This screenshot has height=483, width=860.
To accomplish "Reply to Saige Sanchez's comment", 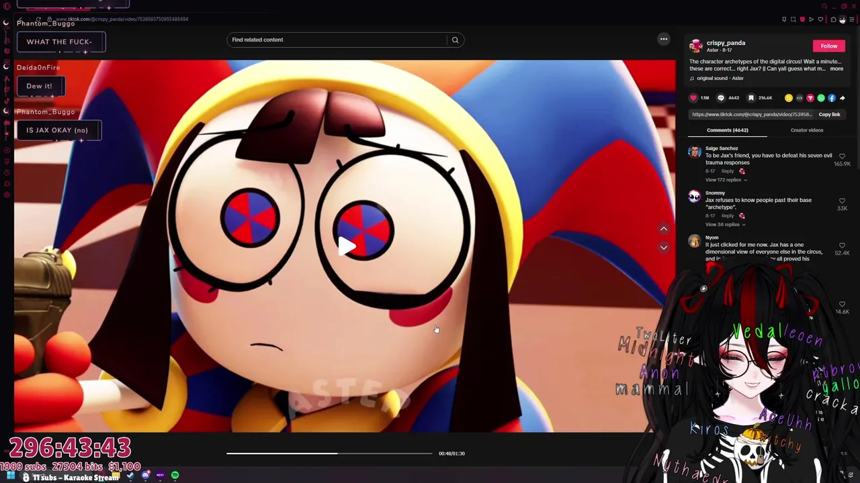I will 728,171.
